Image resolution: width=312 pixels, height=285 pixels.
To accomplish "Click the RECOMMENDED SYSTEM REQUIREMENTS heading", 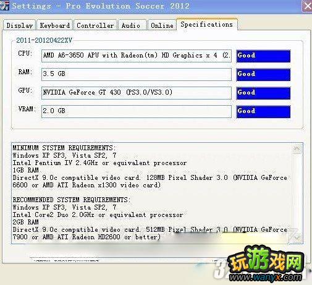I will [x=72, y=200].
